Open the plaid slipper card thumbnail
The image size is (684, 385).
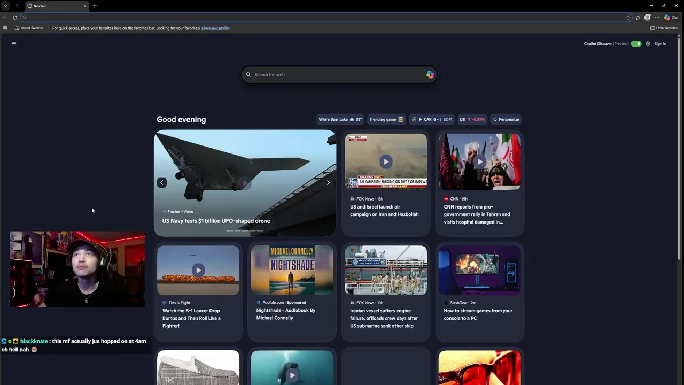pyautogui.click(x=198, y=367)
